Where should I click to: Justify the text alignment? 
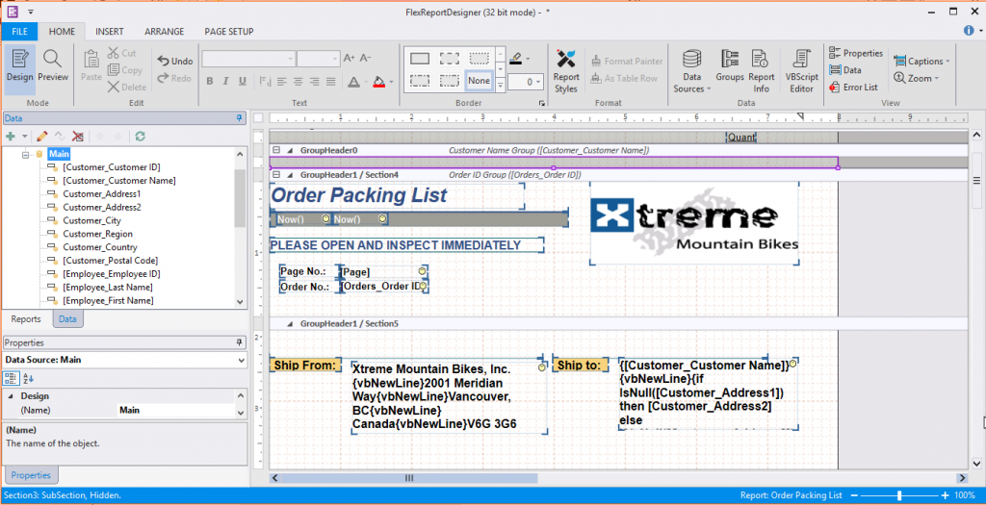[331, 81]
